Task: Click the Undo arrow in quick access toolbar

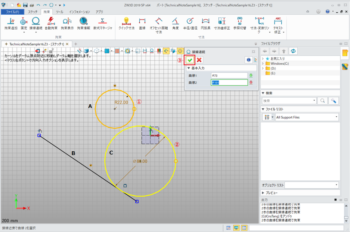Action: pos(39,5)
